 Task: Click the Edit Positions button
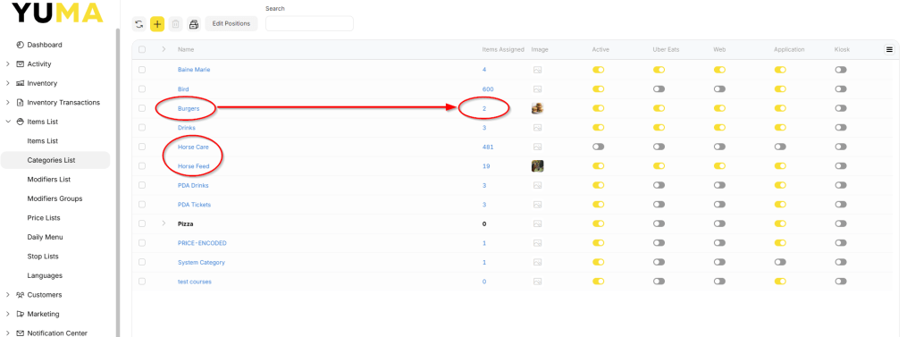click(231, 24)
